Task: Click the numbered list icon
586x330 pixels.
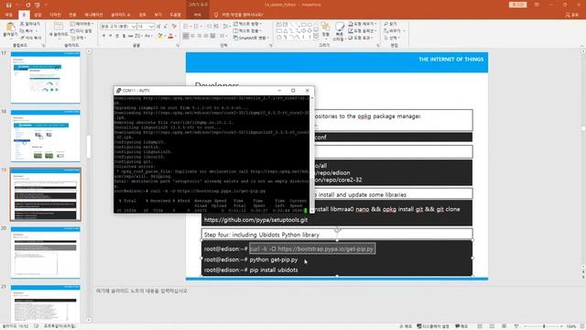Action: coord(196,27)
